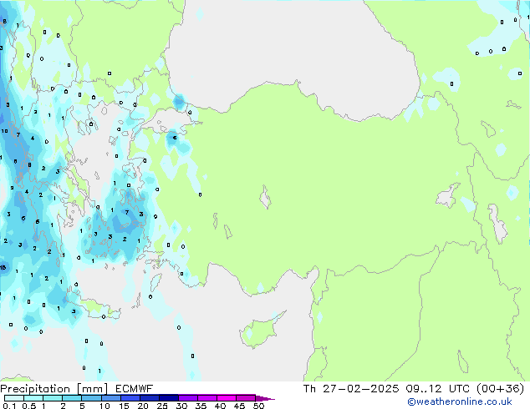The height and width of the screenshot is (409, 530).
Task: Click the legend label '45'
Action: coord(239,406)
